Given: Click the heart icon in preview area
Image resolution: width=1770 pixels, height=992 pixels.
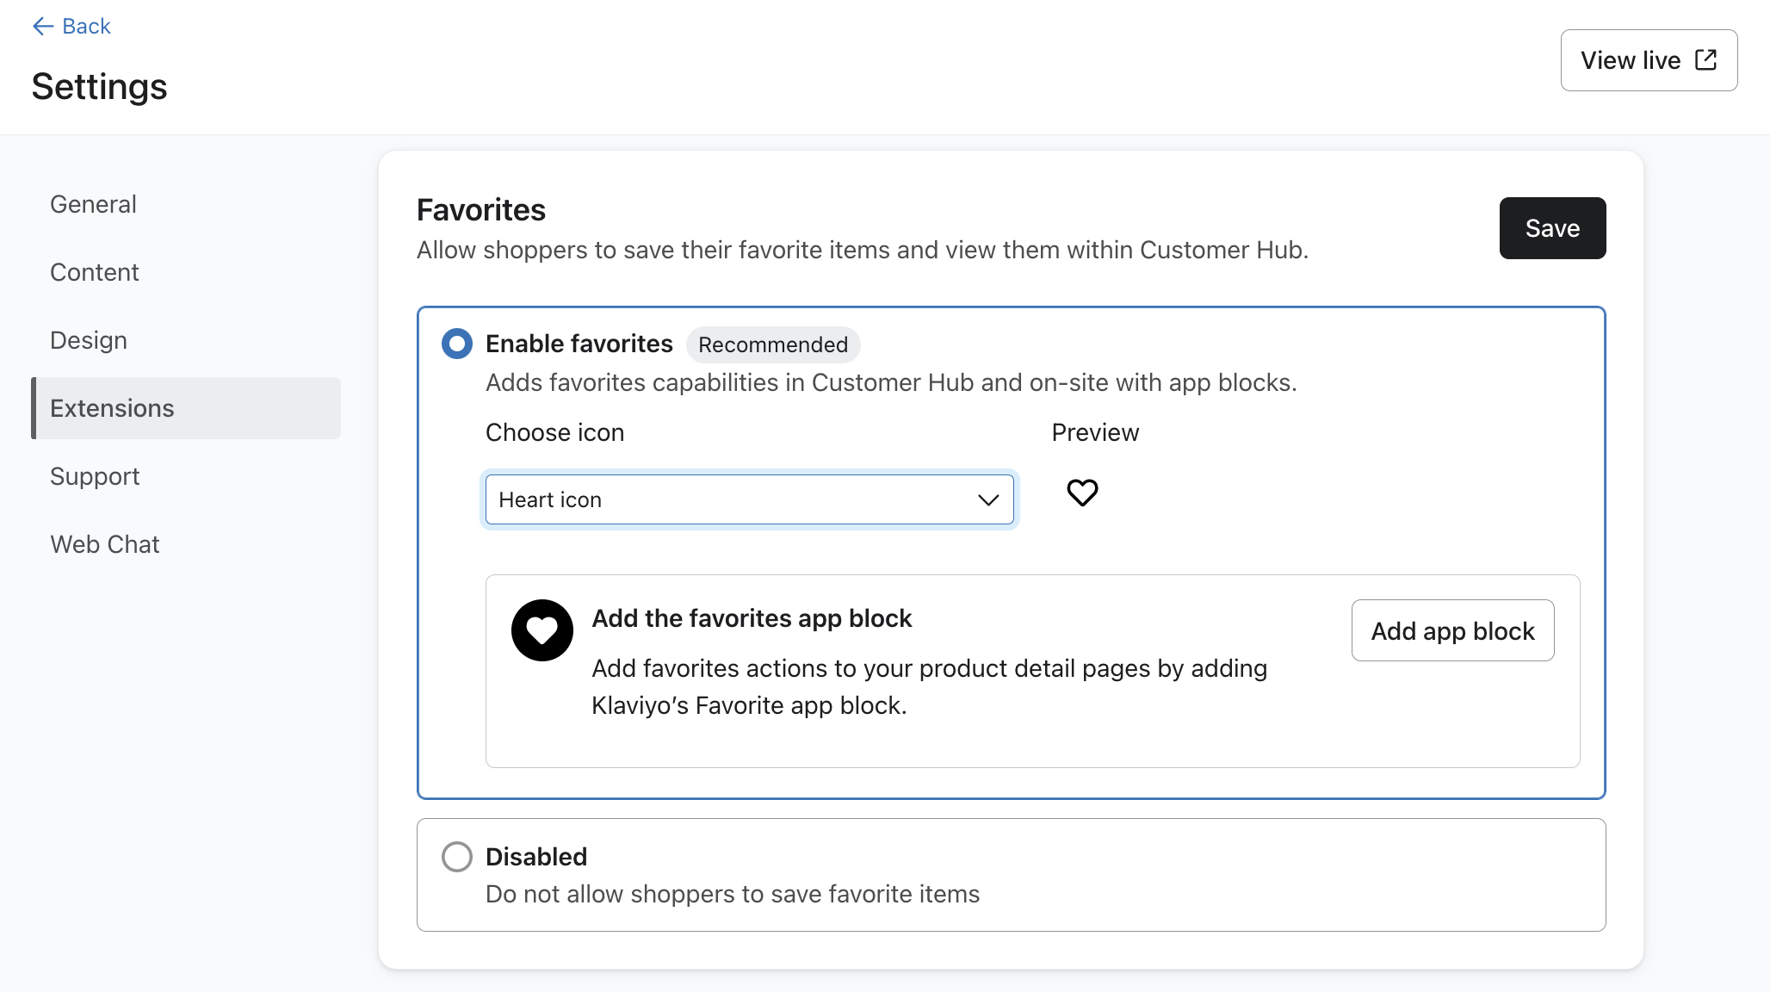Looking at the screenshot, I should tap(1082, 493).
